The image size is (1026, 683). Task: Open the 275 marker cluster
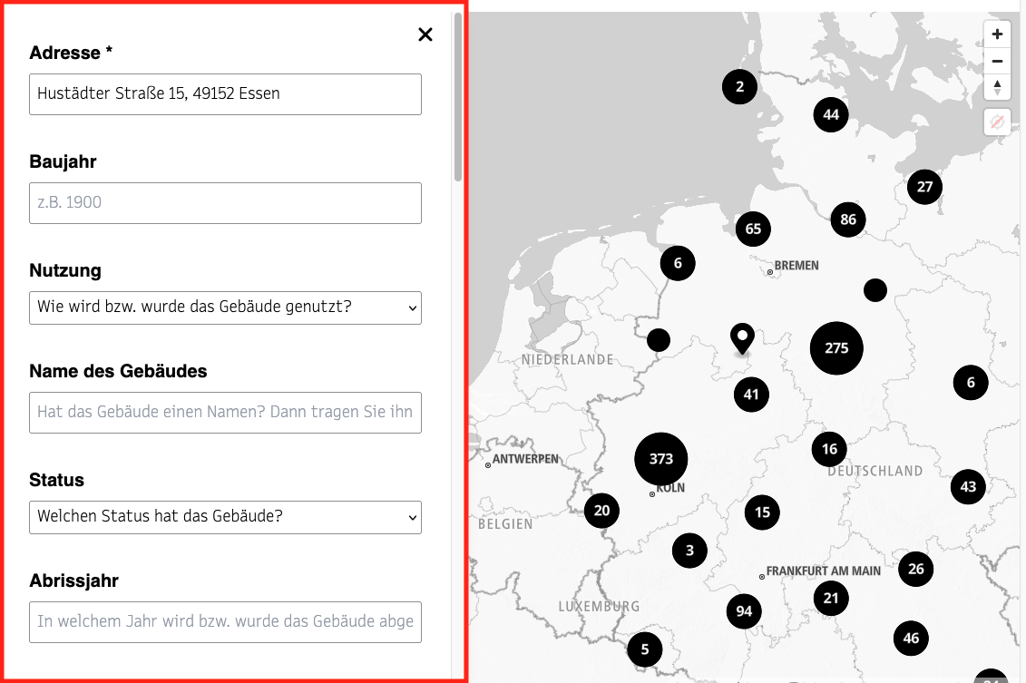[x=835, y=348]
